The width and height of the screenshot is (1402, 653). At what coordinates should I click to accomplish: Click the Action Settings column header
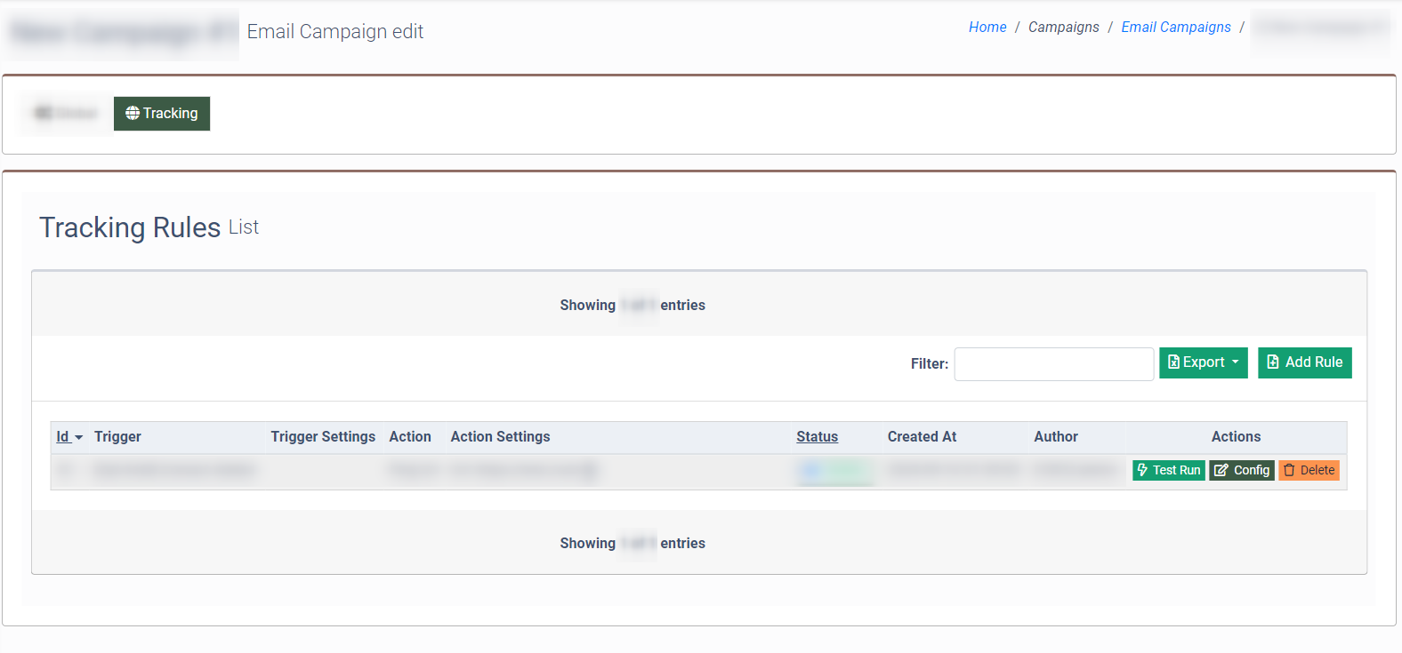tap(500, 437)
